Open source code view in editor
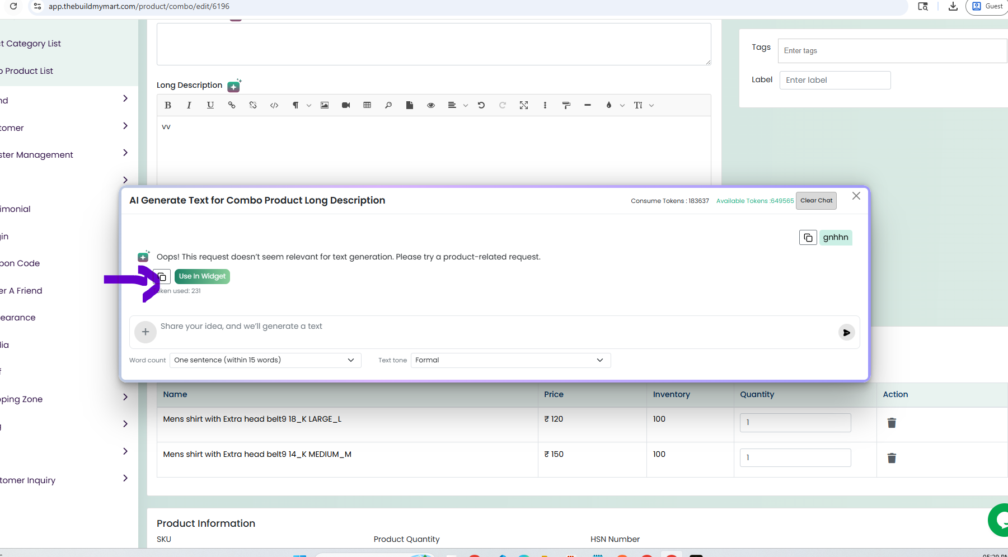Image resolution: width=1008 pixels, height=557 pixels. click(x=274, y=105)
